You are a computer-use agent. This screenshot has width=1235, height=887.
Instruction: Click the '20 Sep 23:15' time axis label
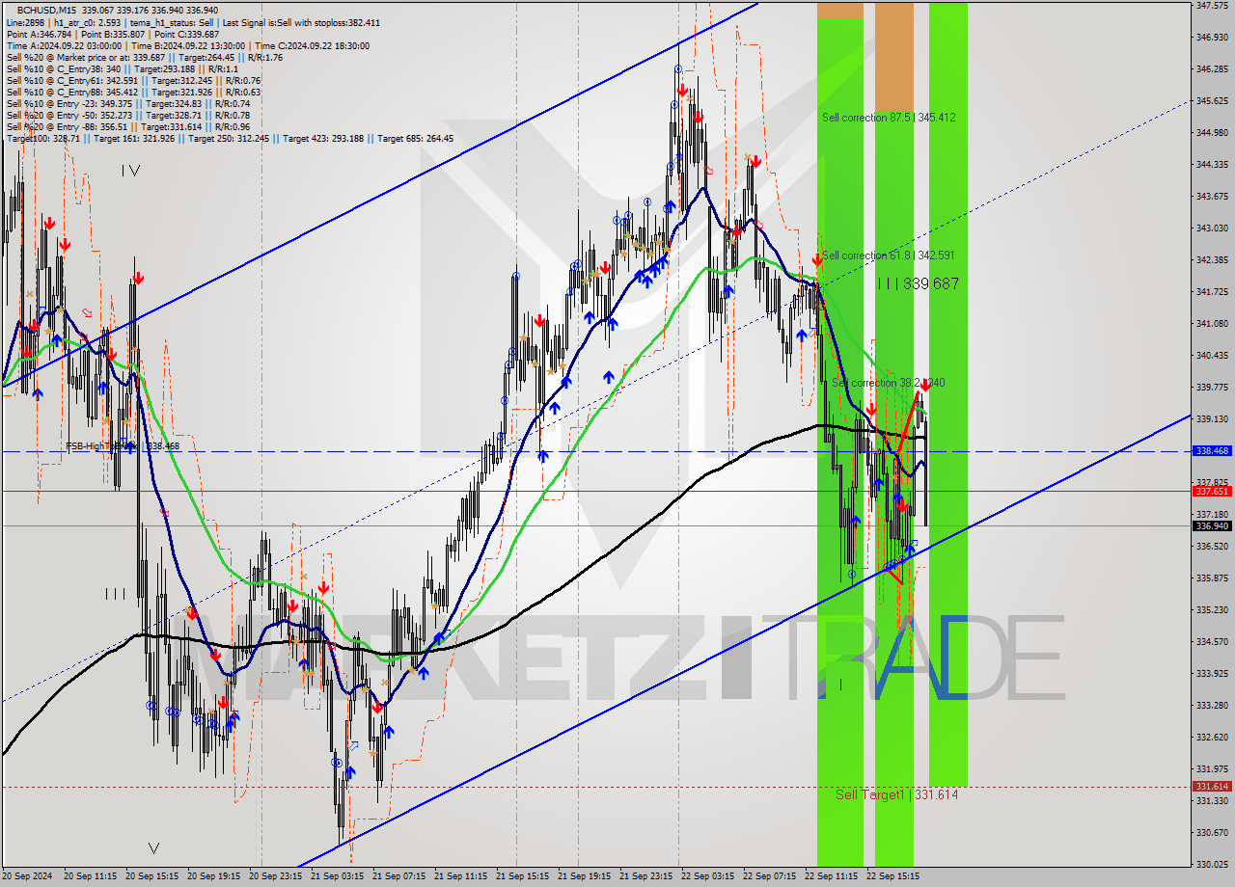click(277, 877)
